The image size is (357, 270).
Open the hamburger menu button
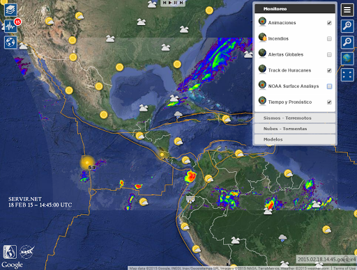[x=347, y=10]
